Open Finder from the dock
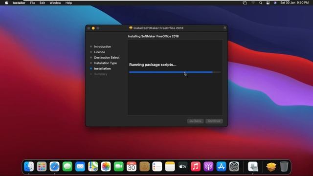This screenshot has width=313, height=176. [29, 166]
